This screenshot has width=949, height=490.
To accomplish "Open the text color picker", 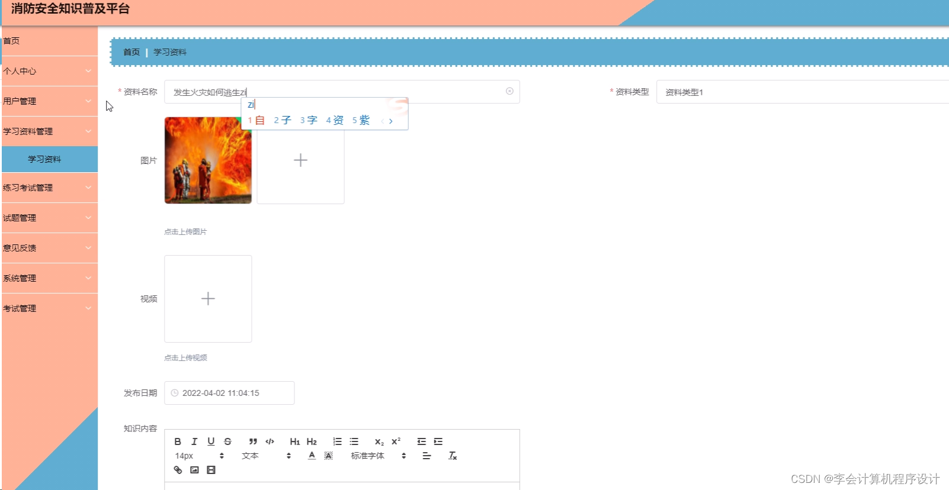I will [x=312, y=456].
